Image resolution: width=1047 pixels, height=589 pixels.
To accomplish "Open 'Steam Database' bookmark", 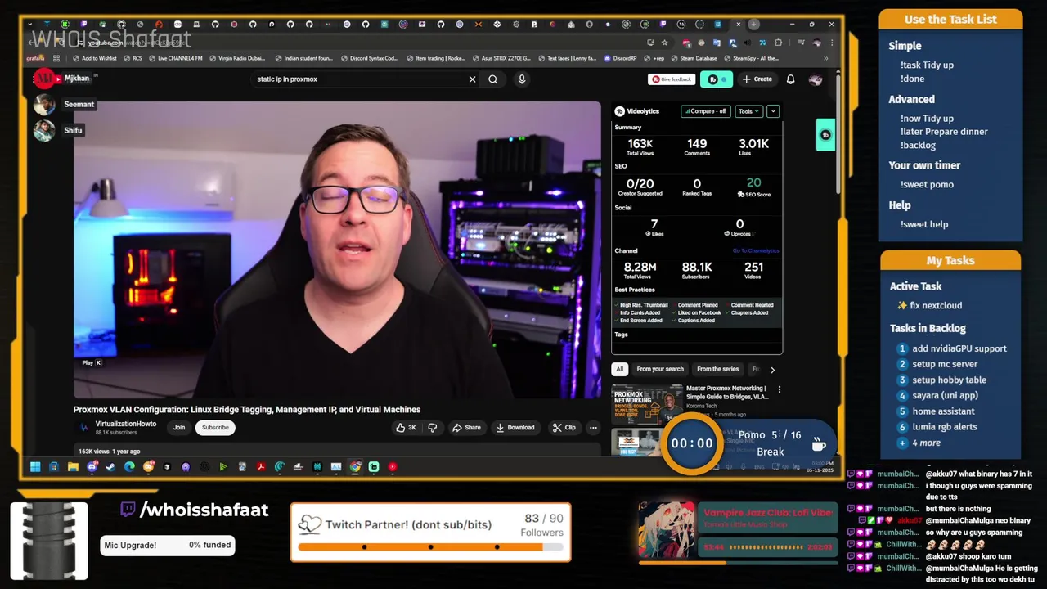I will [694, 58].
